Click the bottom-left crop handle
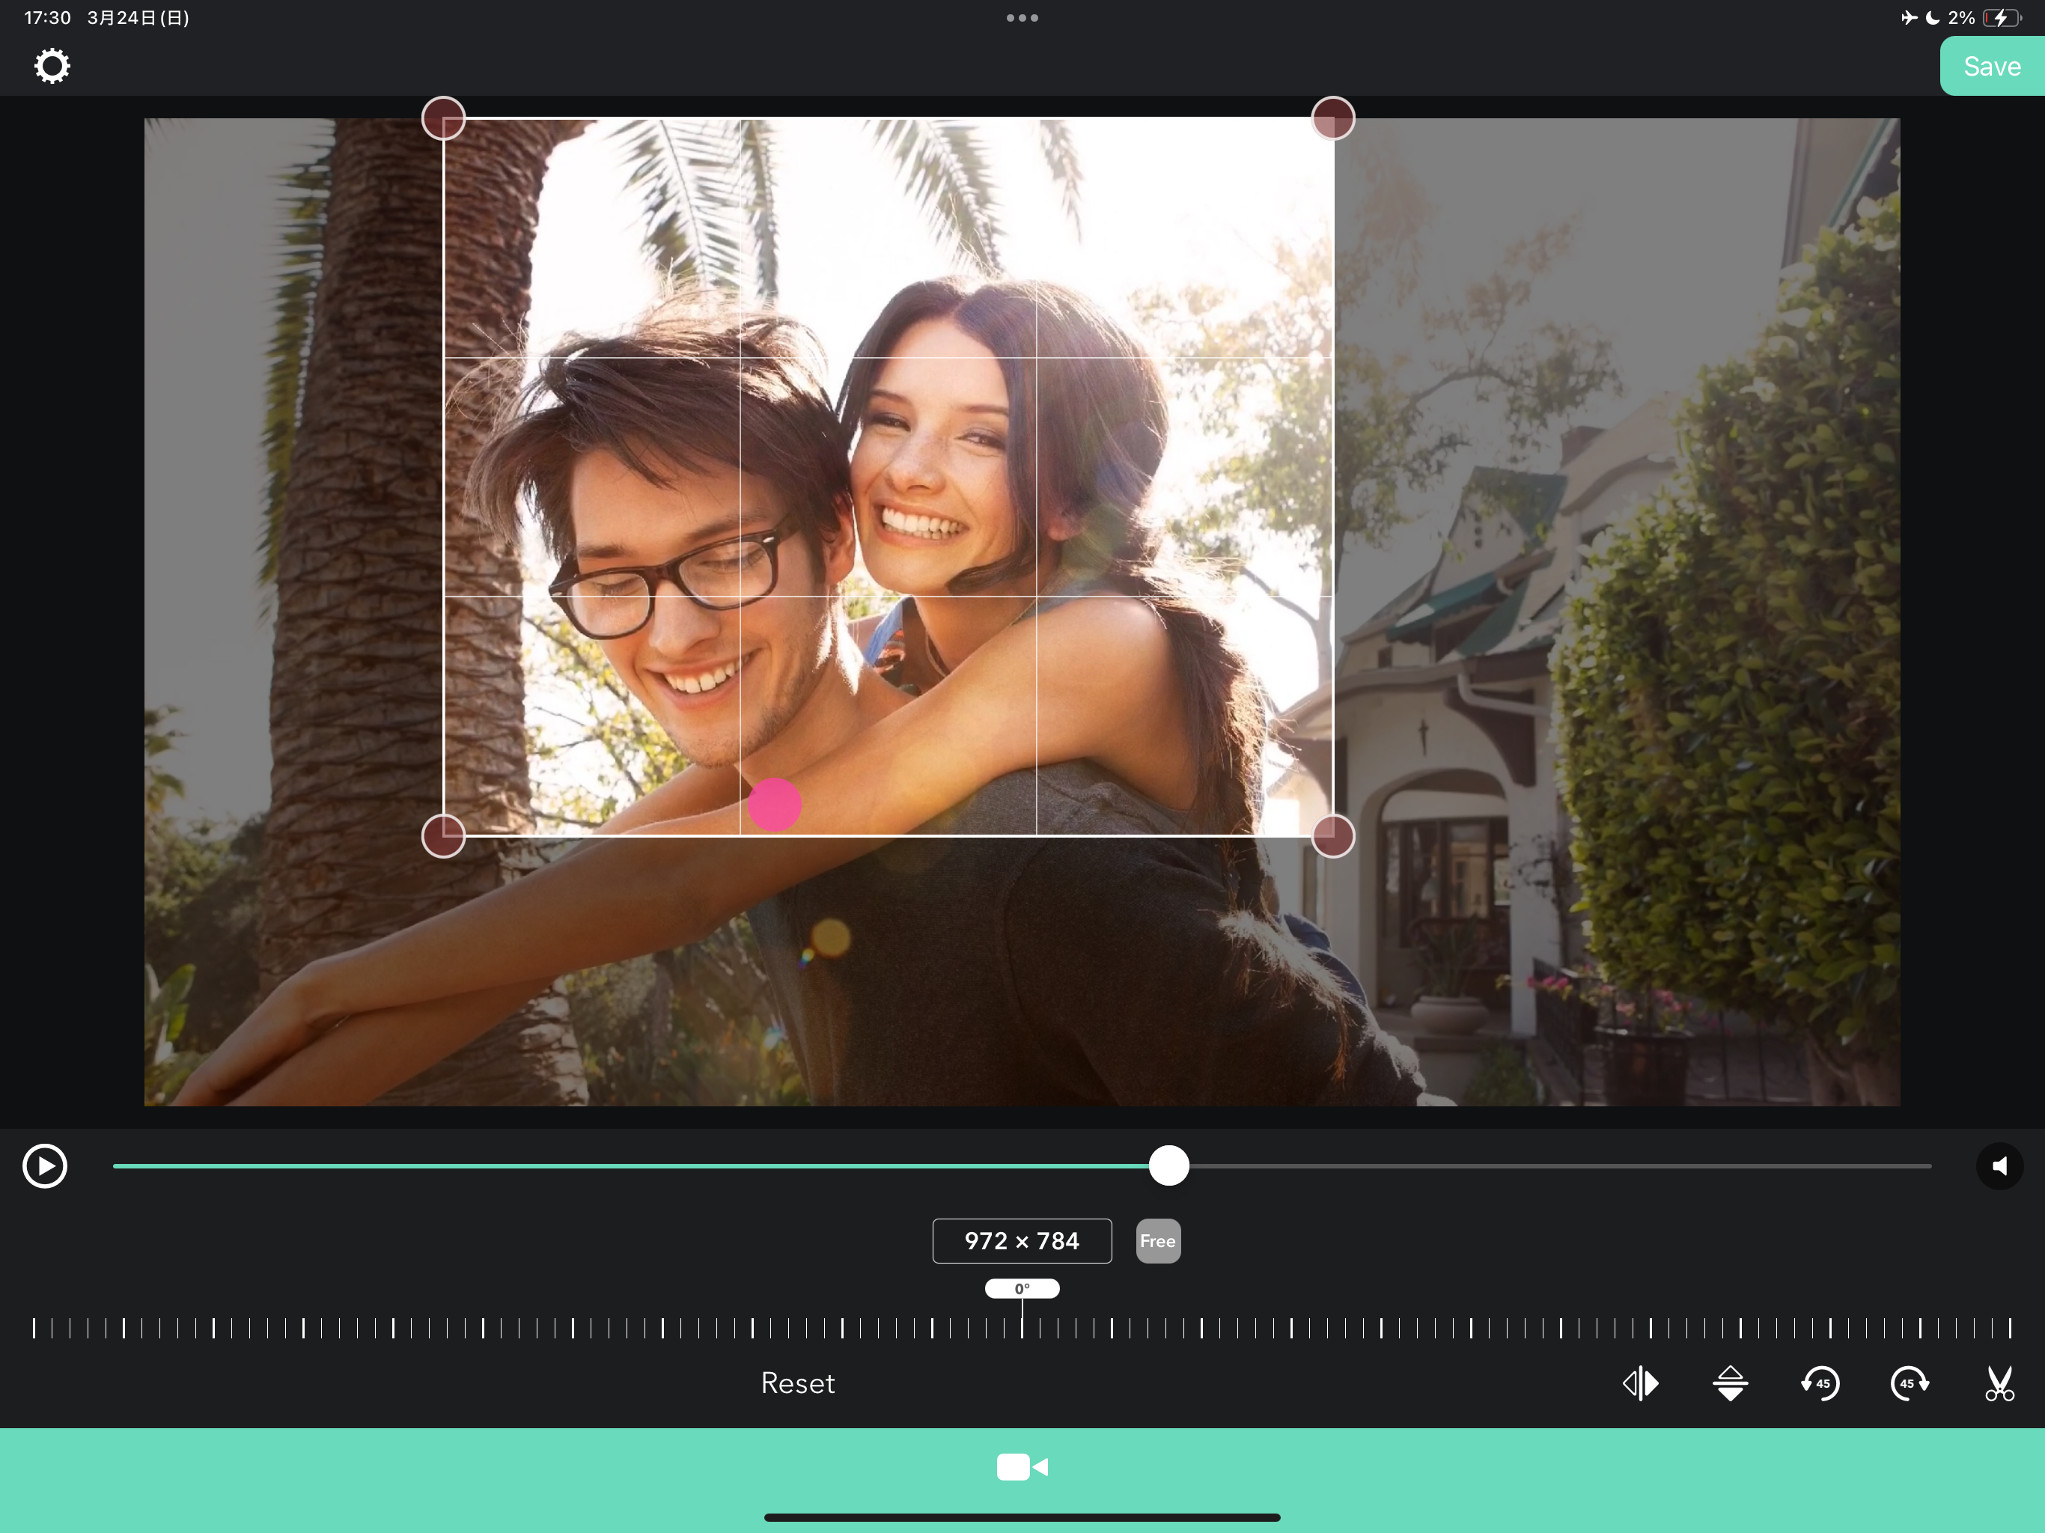Image resolution: width=2045 pixels, height=1533 pixels. pyautogui.click(x=444, y=836)
